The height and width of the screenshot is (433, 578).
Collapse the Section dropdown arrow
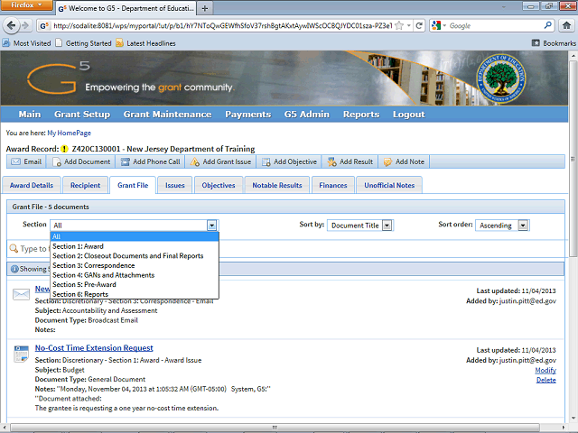211,225
